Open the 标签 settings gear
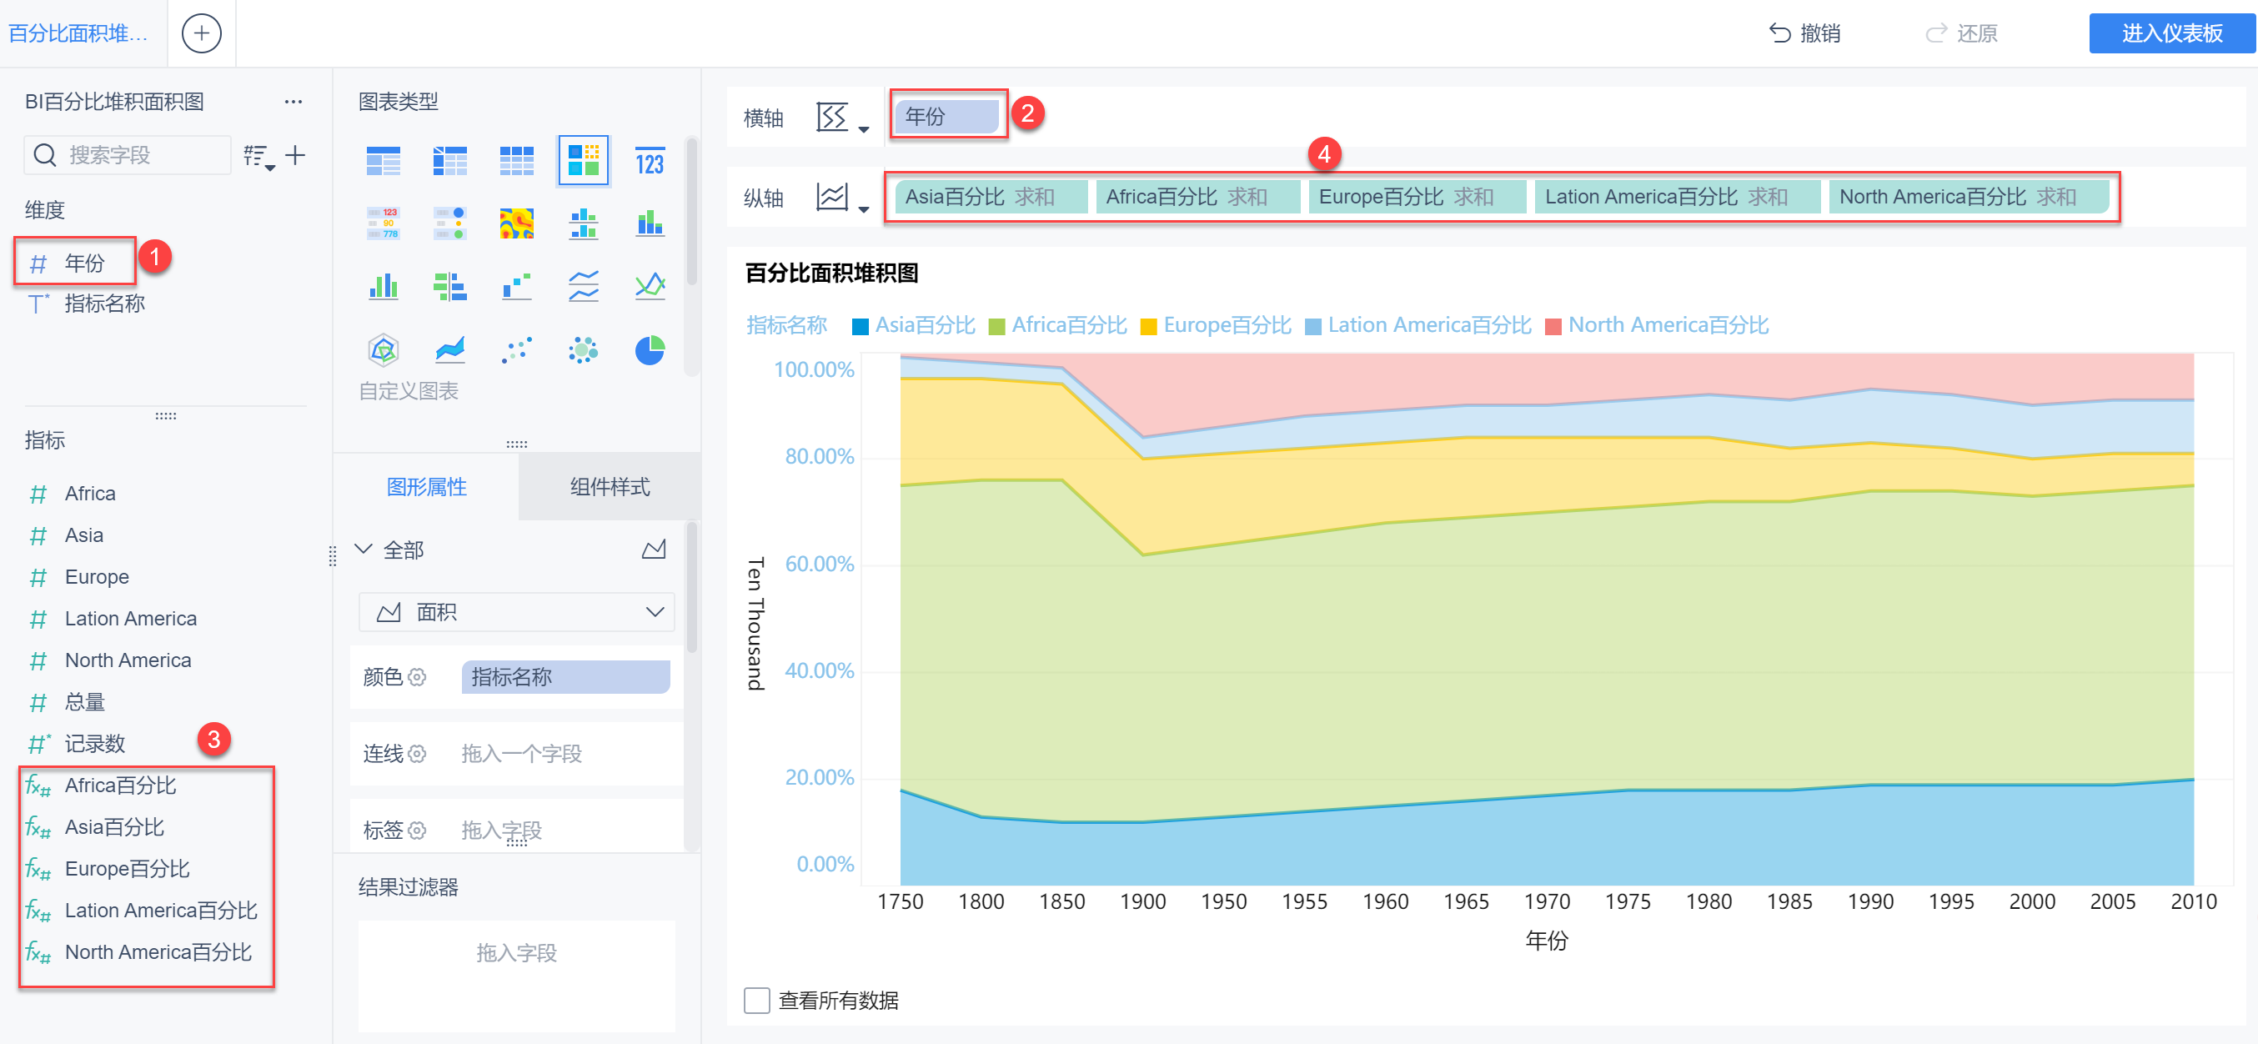 pyautogui.click(x=417, y=831)
